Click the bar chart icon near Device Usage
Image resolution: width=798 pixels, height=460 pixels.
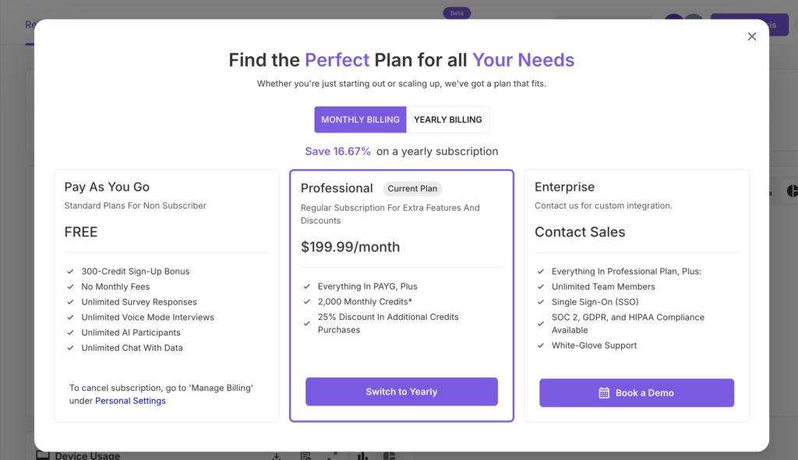[x=362, y=456]
